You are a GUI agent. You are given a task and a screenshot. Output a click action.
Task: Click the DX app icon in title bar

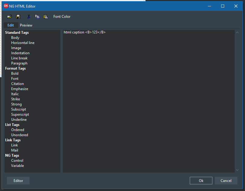click(6, 6)
